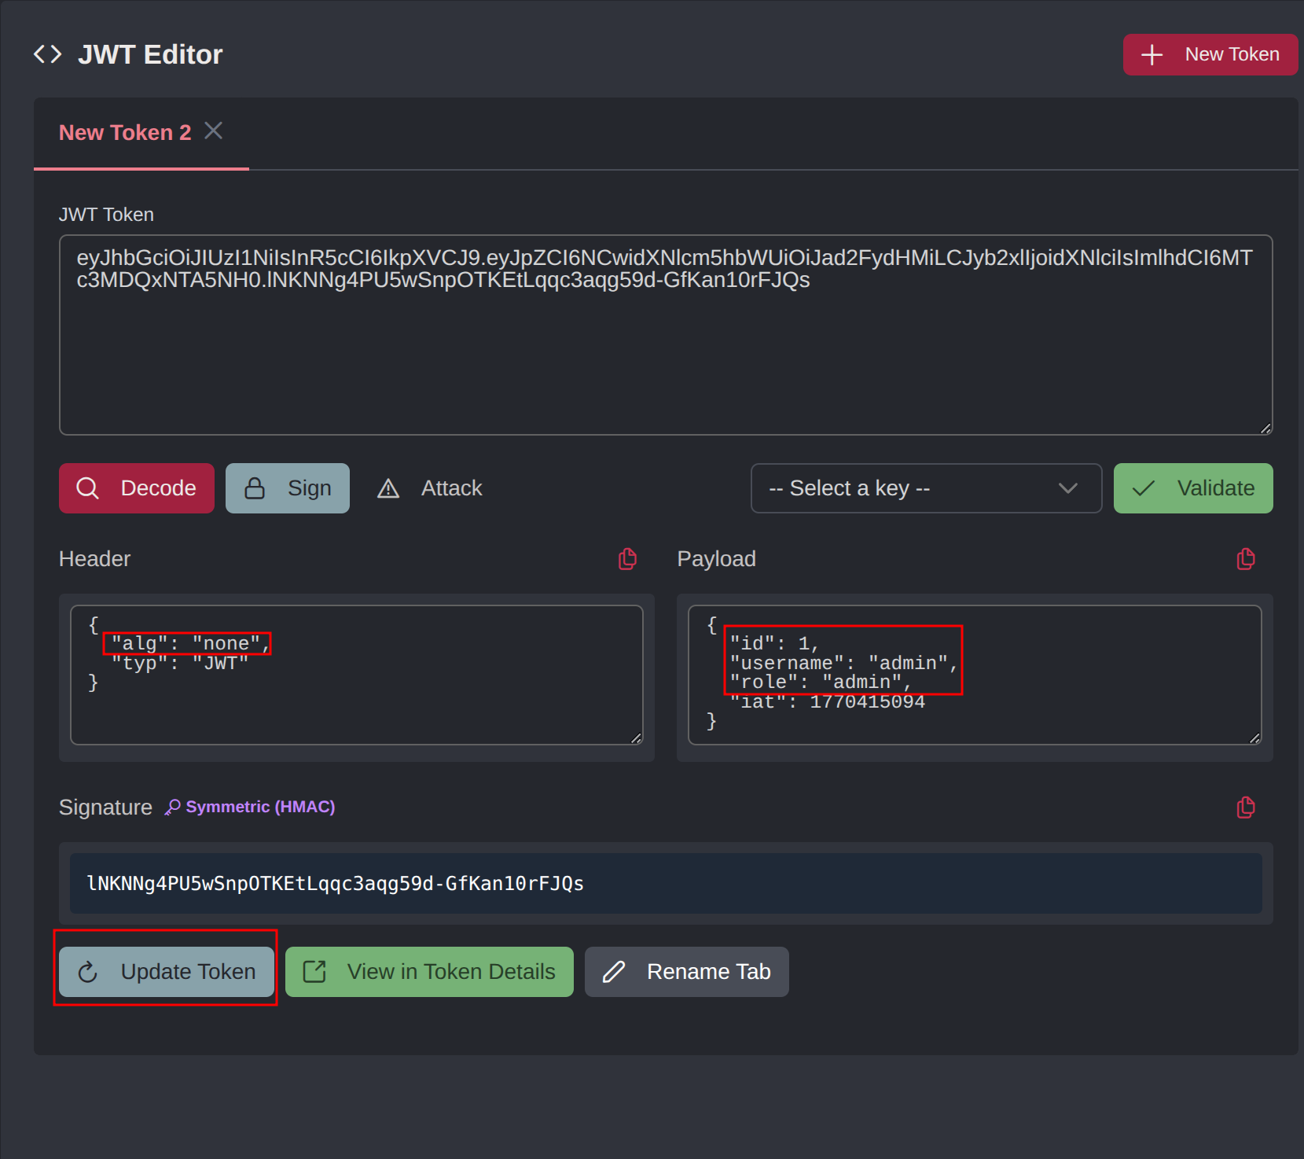Screen dimensions: 1304x1159
Task: Click the Header section label
Action: (94, 559)
